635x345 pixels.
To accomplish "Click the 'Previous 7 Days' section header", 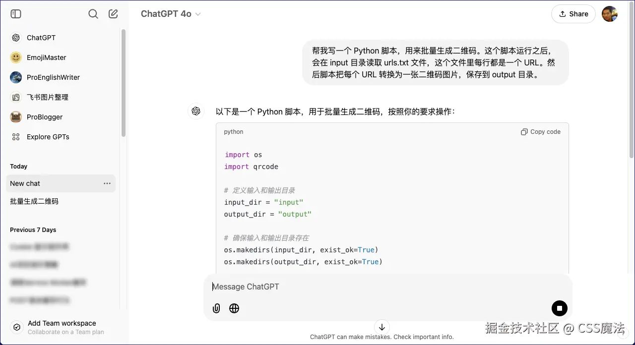I will click(x=33, y=230).
